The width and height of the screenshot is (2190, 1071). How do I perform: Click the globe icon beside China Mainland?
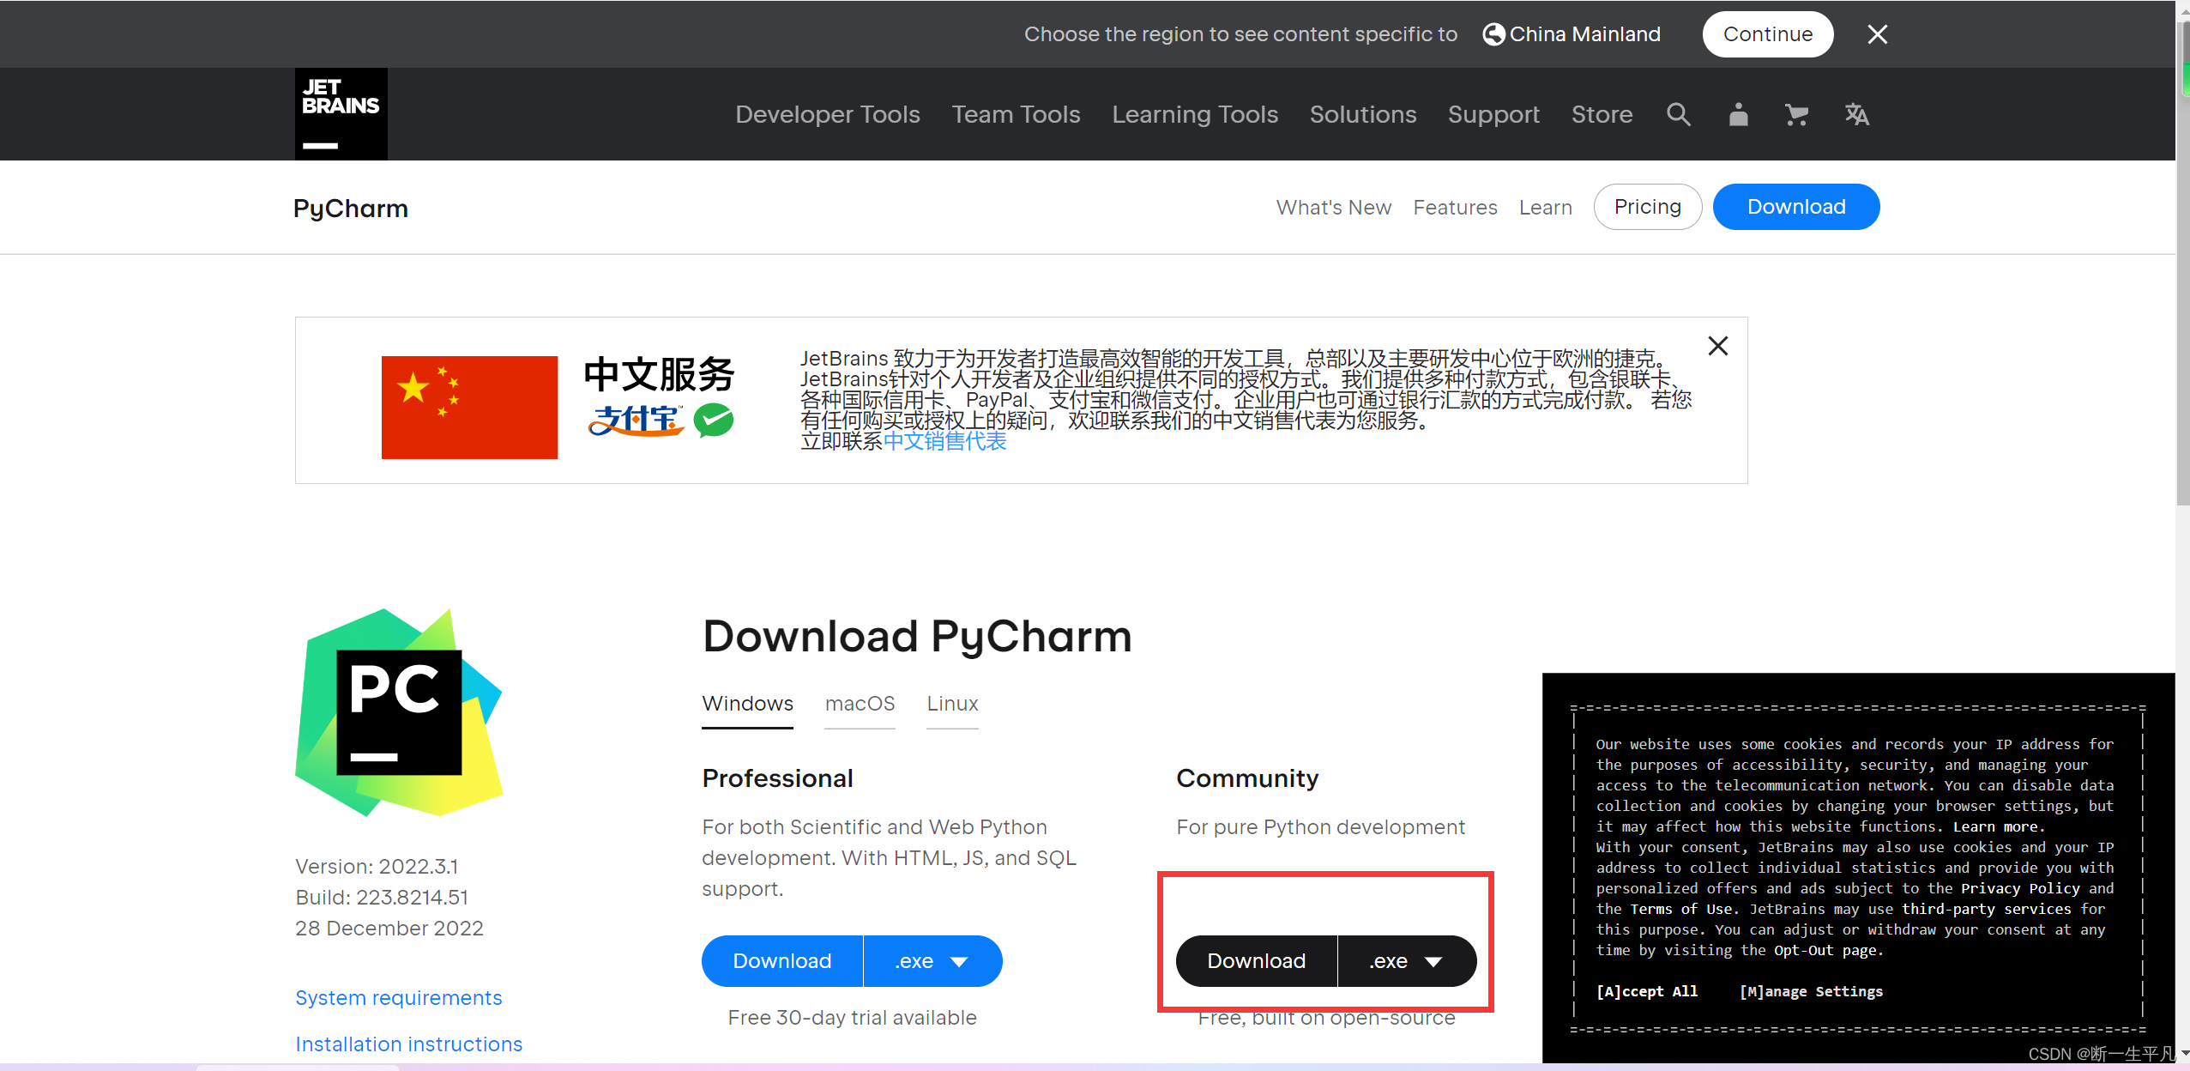(x=1493, y=34)
